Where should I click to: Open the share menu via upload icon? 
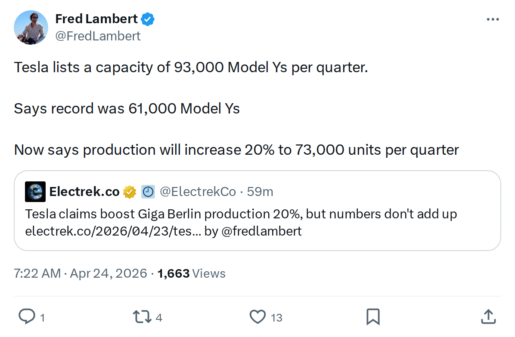(x=488, y=317)
